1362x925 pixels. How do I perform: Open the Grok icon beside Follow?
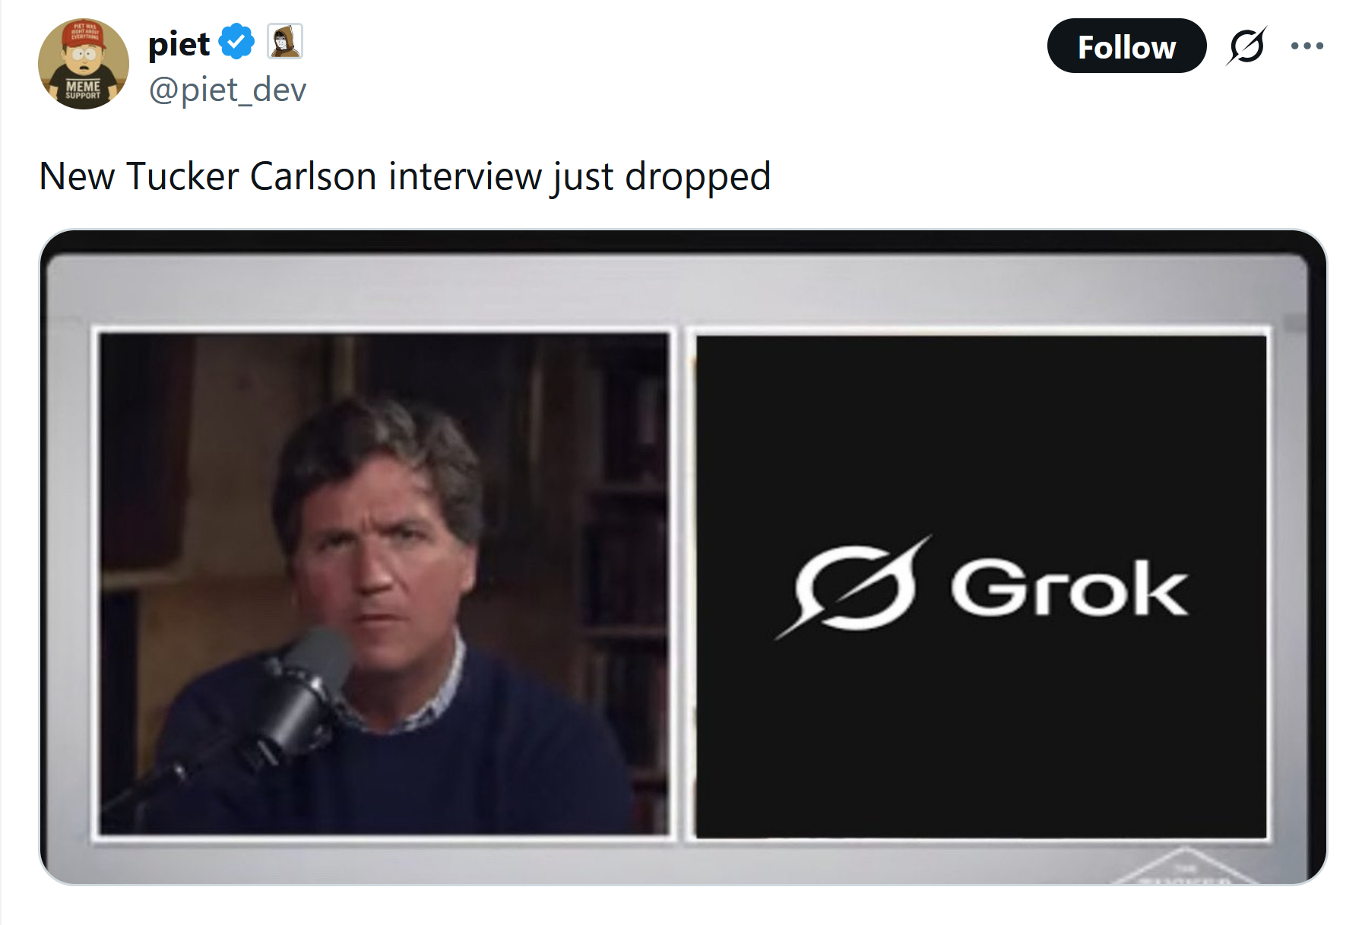pos(1246,46)
